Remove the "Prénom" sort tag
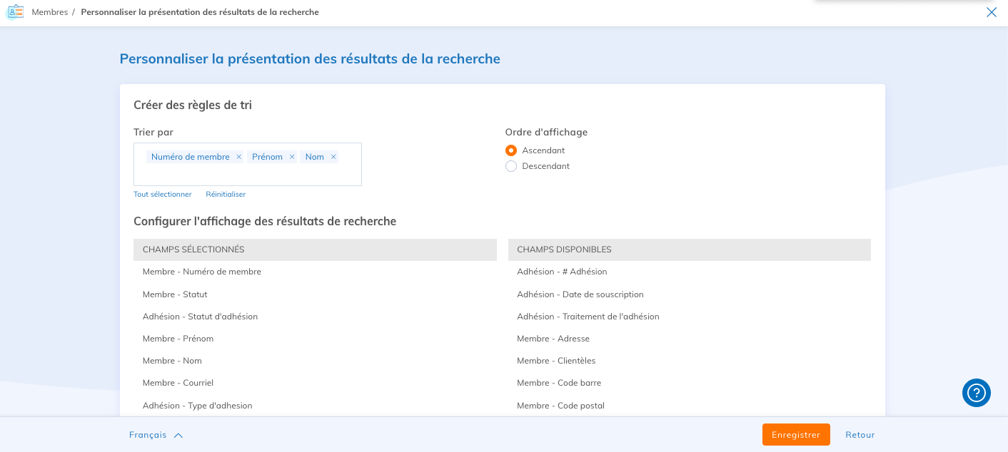This screenshot has width=1008, height=452. point(292,156)
